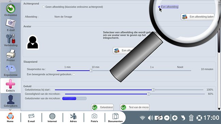The height and width of the screenshot is (124, 221).
Task: Click the zoom out minus icon
Action: coord(167,118)
